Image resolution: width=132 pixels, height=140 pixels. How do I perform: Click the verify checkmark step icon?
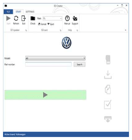coord(107,105)
